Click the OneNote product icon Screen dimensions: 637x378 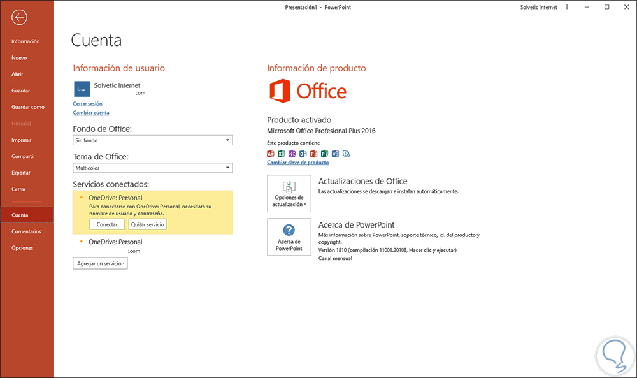(292, 154)
